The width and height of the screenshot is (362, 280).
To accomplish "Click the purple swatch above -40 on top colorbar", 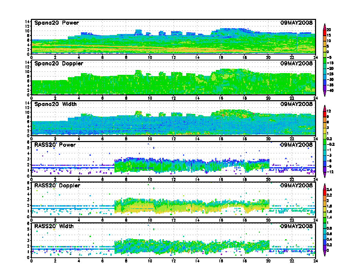I will pos(325,88).
